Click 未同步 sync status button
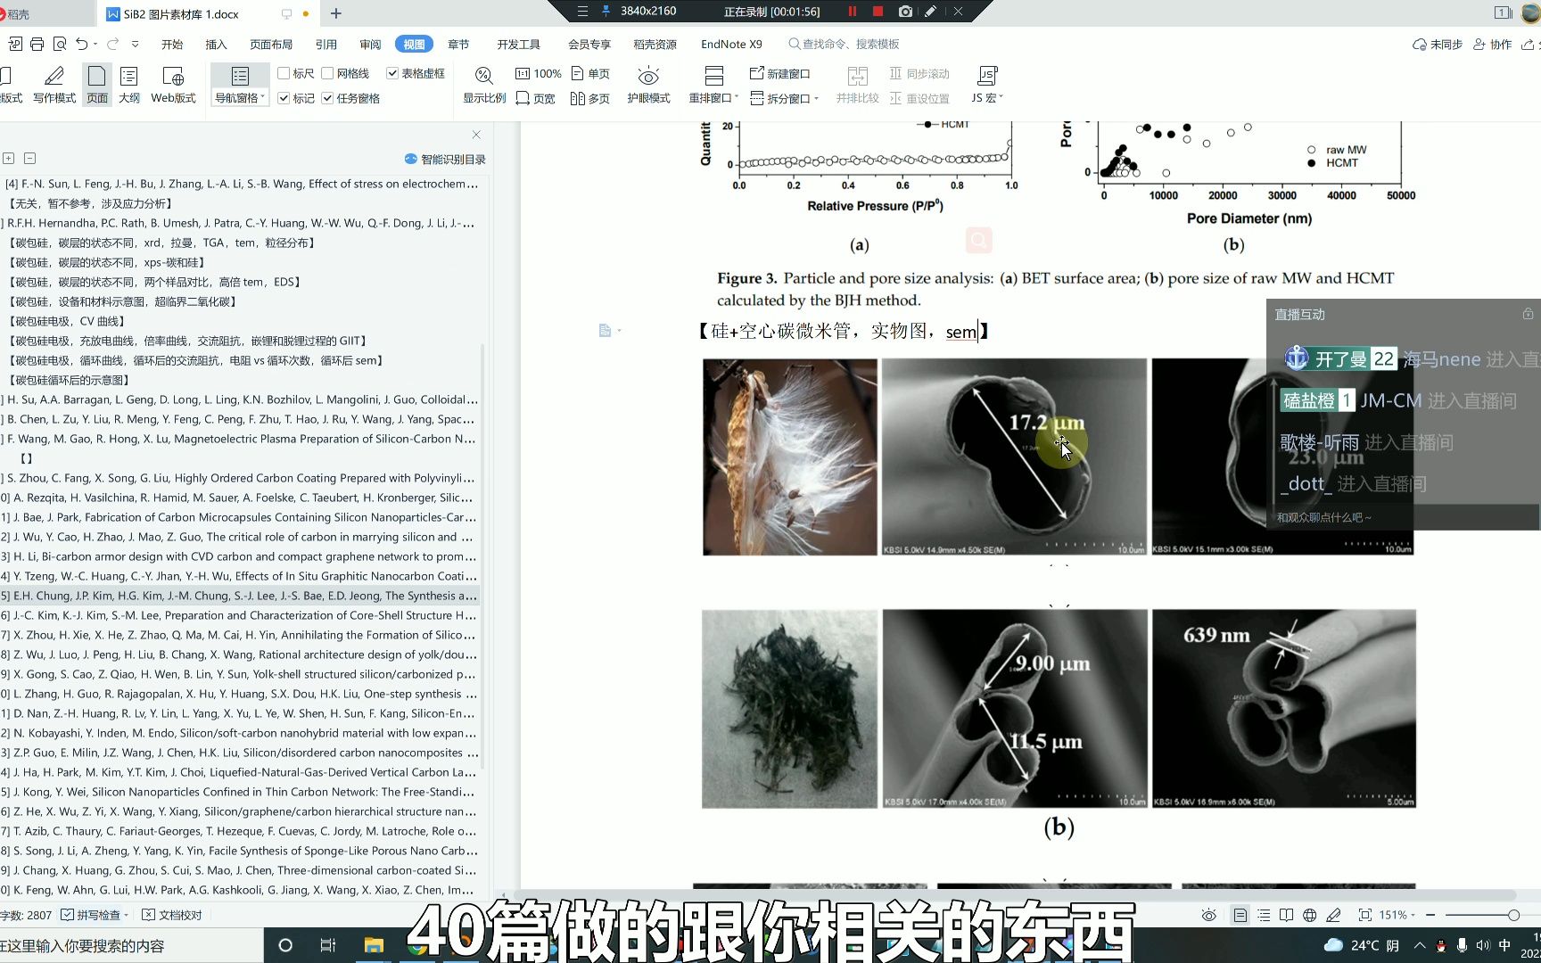Viewport: 1541px width, 963px height. coord(1437,44)
